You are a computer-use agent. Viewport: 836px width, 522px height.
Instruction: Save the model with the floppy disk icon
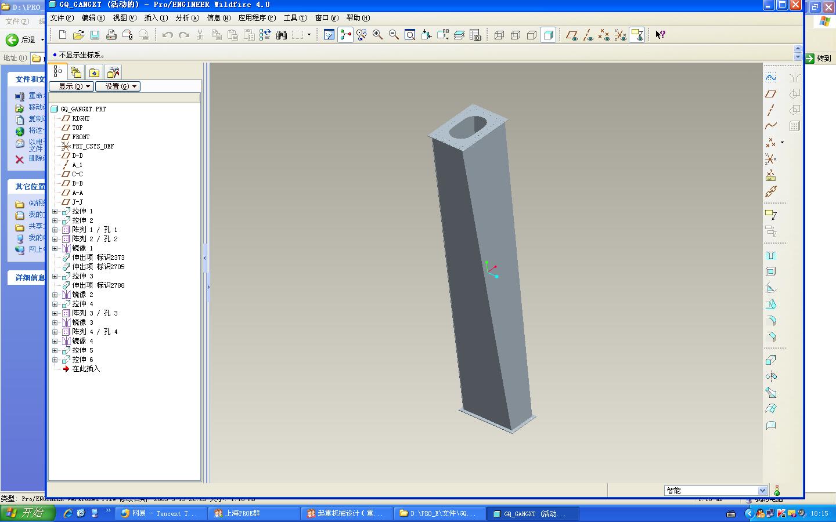coord(95,35)
